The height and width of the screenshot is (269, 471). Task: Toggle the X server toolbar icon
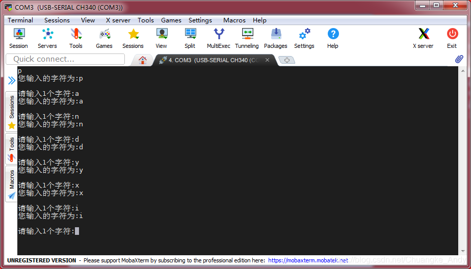pyautogui.click(x=423, y=38)
